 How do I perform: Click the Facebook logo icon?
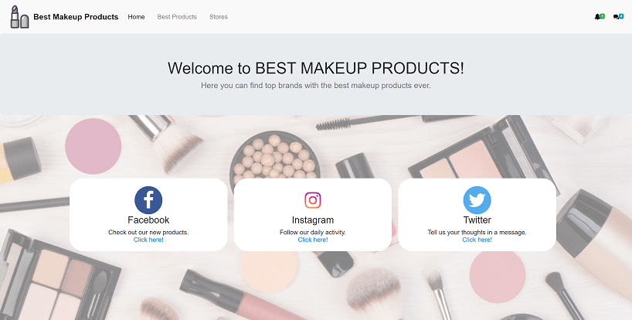(x=148, y=200)
